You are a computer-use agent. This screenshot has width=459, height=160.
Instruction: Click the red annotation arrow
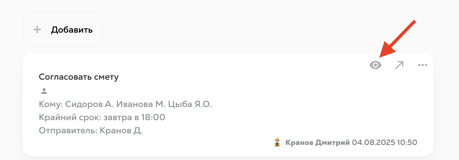(398, 39)
